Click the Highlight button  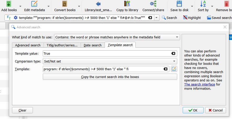pos(192,18)
